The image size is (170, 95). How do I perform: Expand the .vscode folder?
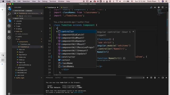click(x=19, y=21)
